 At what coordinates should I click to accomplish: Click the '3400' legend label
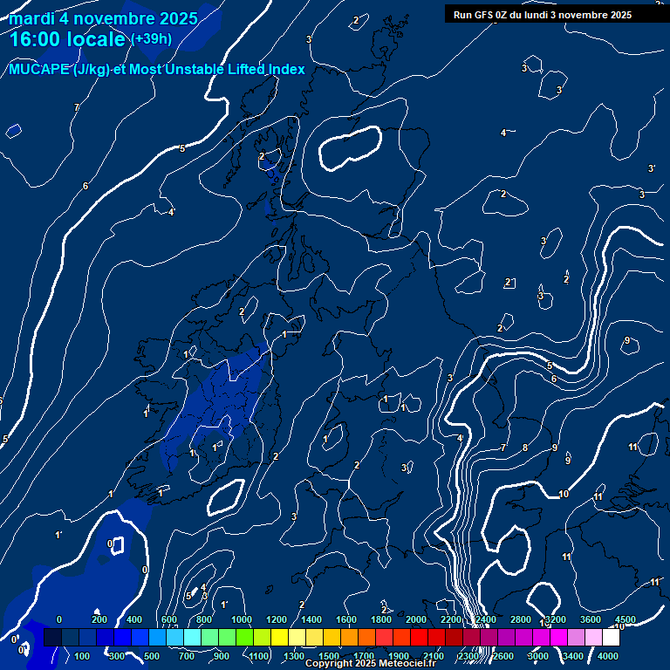coord(573,656)
